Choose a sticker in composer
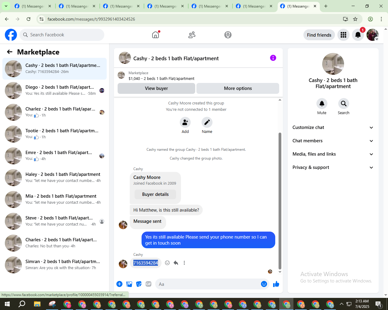 139,284
